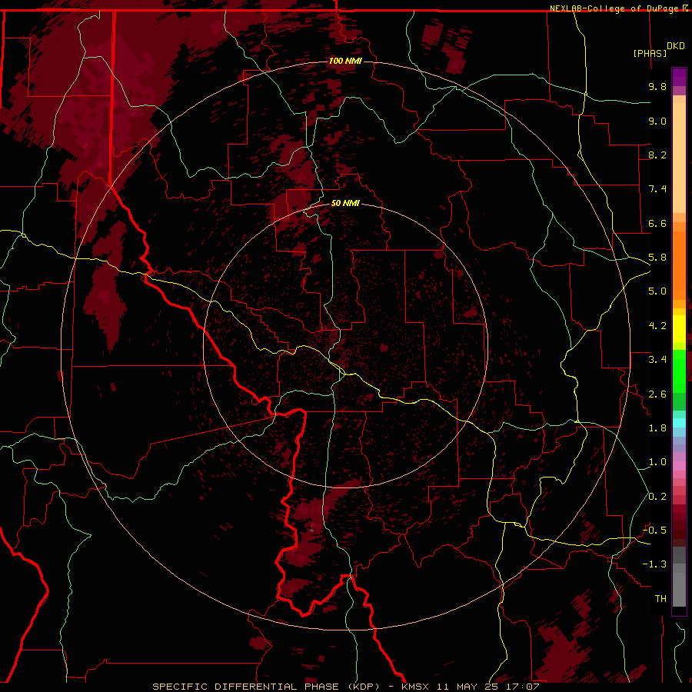This screenshot has height=692, width=692.
Task: Click the 5.0 legend value
Action: 657,291
